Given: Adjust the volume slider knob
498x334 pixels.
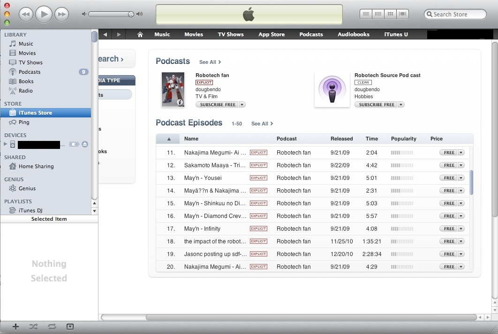Looking at the screenshot, I should tap(130, 14).
